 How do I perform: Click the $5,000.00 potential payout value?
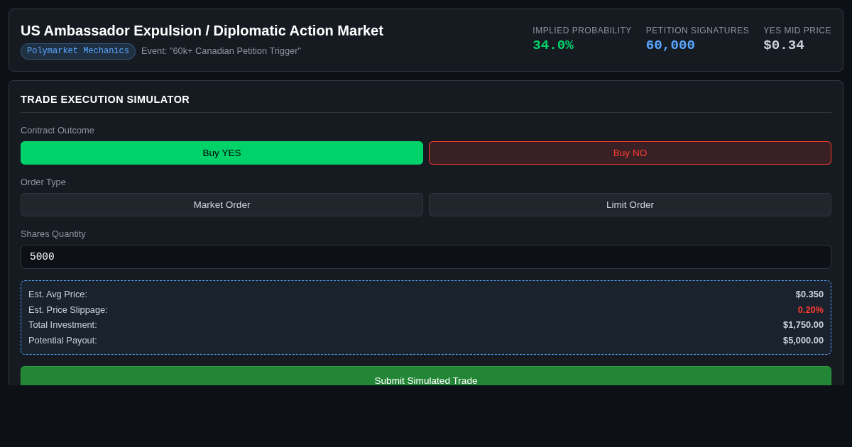pos(803,340)
